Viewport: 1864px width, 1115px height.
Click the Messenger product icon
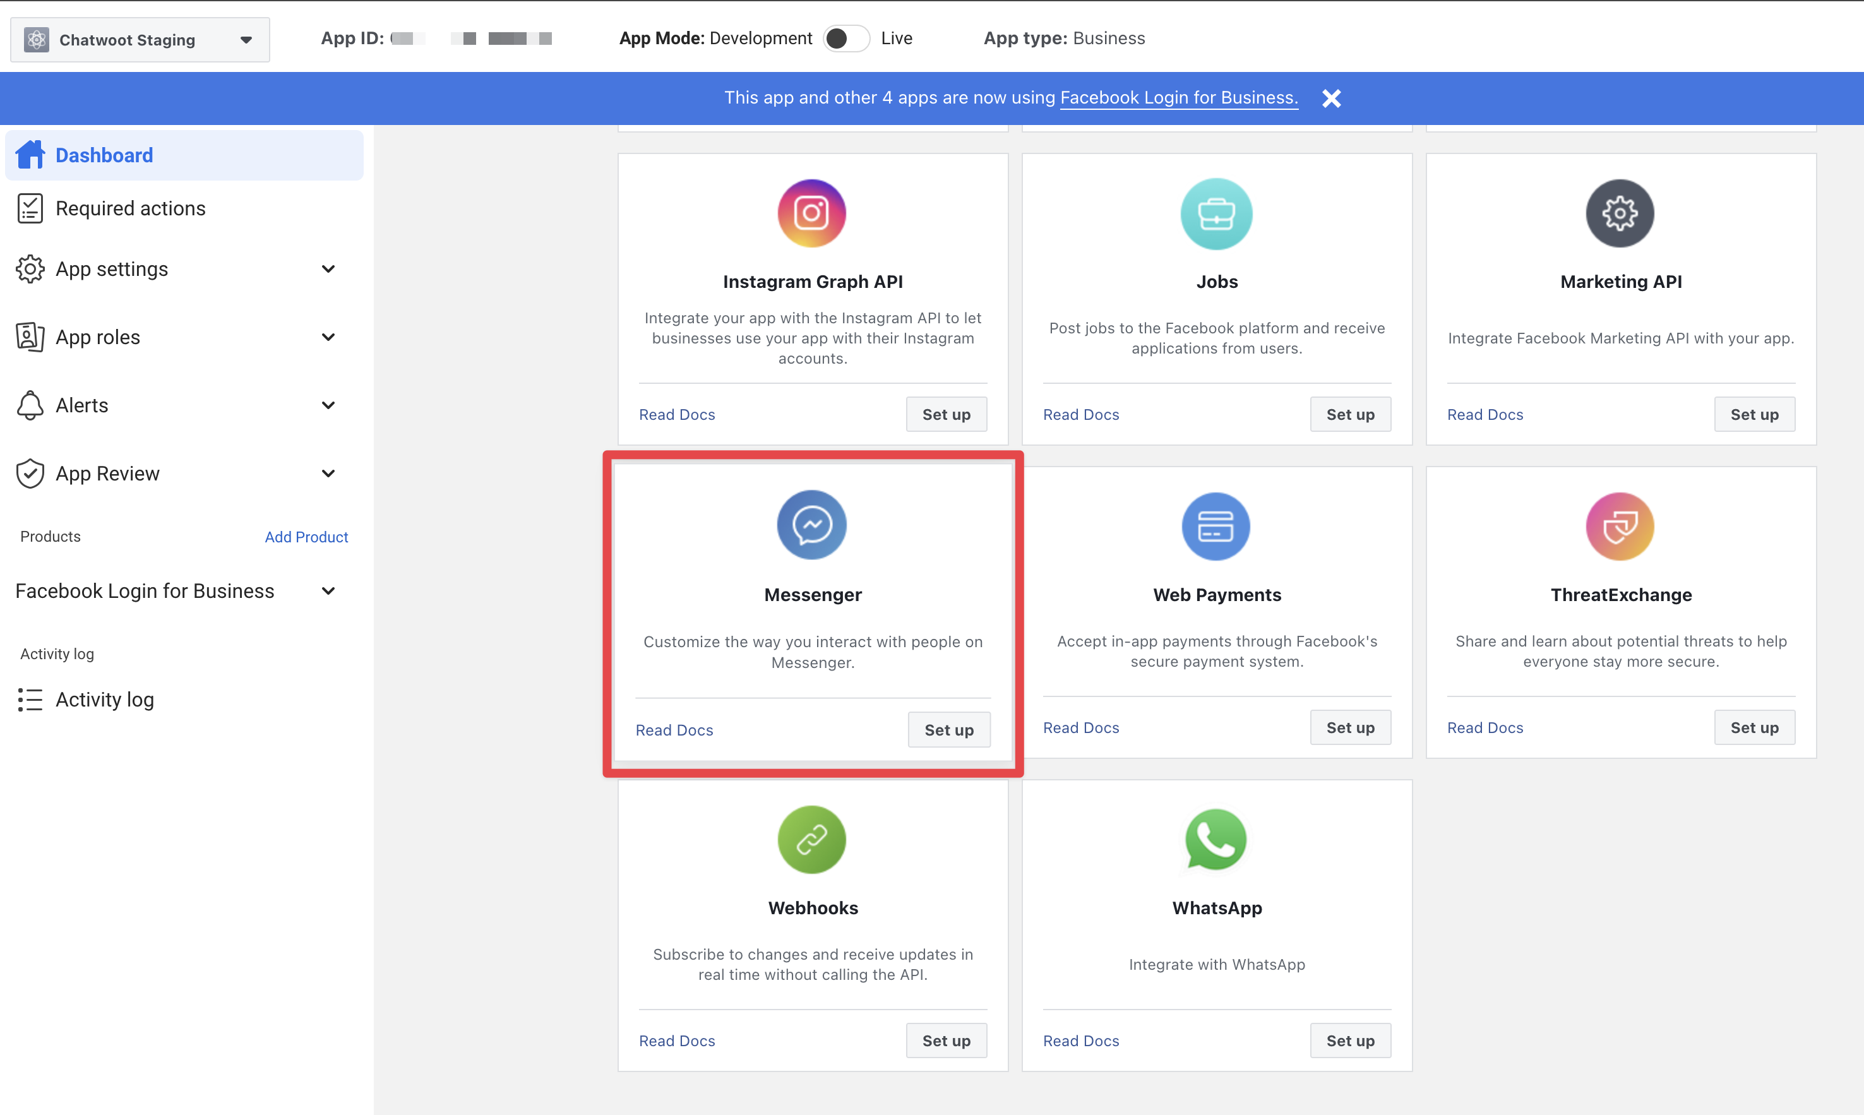point(811,525)
